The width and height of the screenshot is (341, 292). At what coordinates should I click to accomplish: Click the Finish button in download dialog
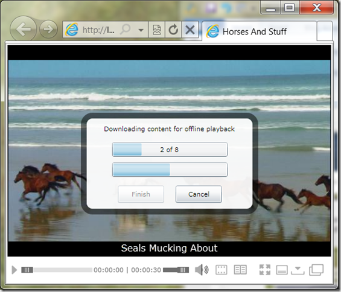141,194
